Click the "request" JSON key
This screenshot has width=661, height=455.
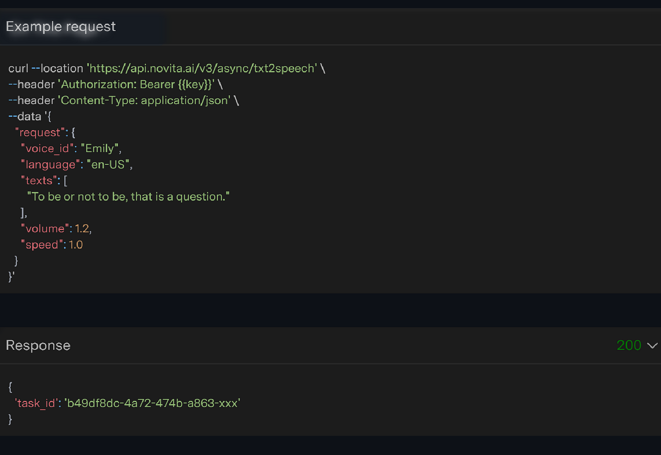[40, 133]
